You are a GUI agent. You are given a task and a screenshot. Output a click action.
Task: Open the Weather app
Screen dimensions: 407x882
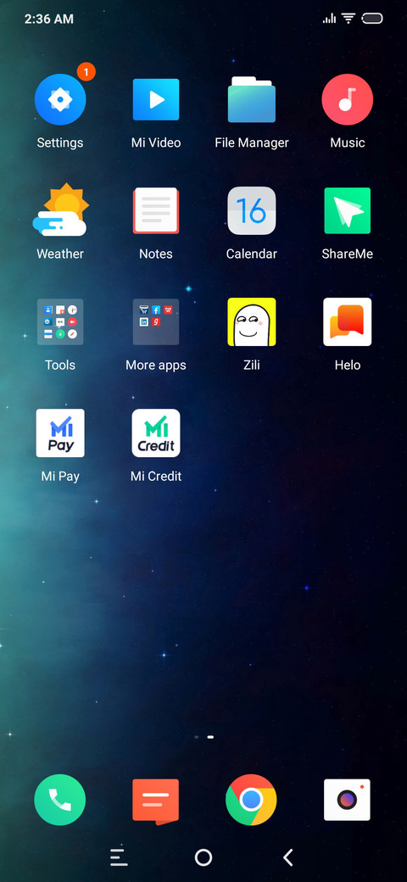[60, 209]
